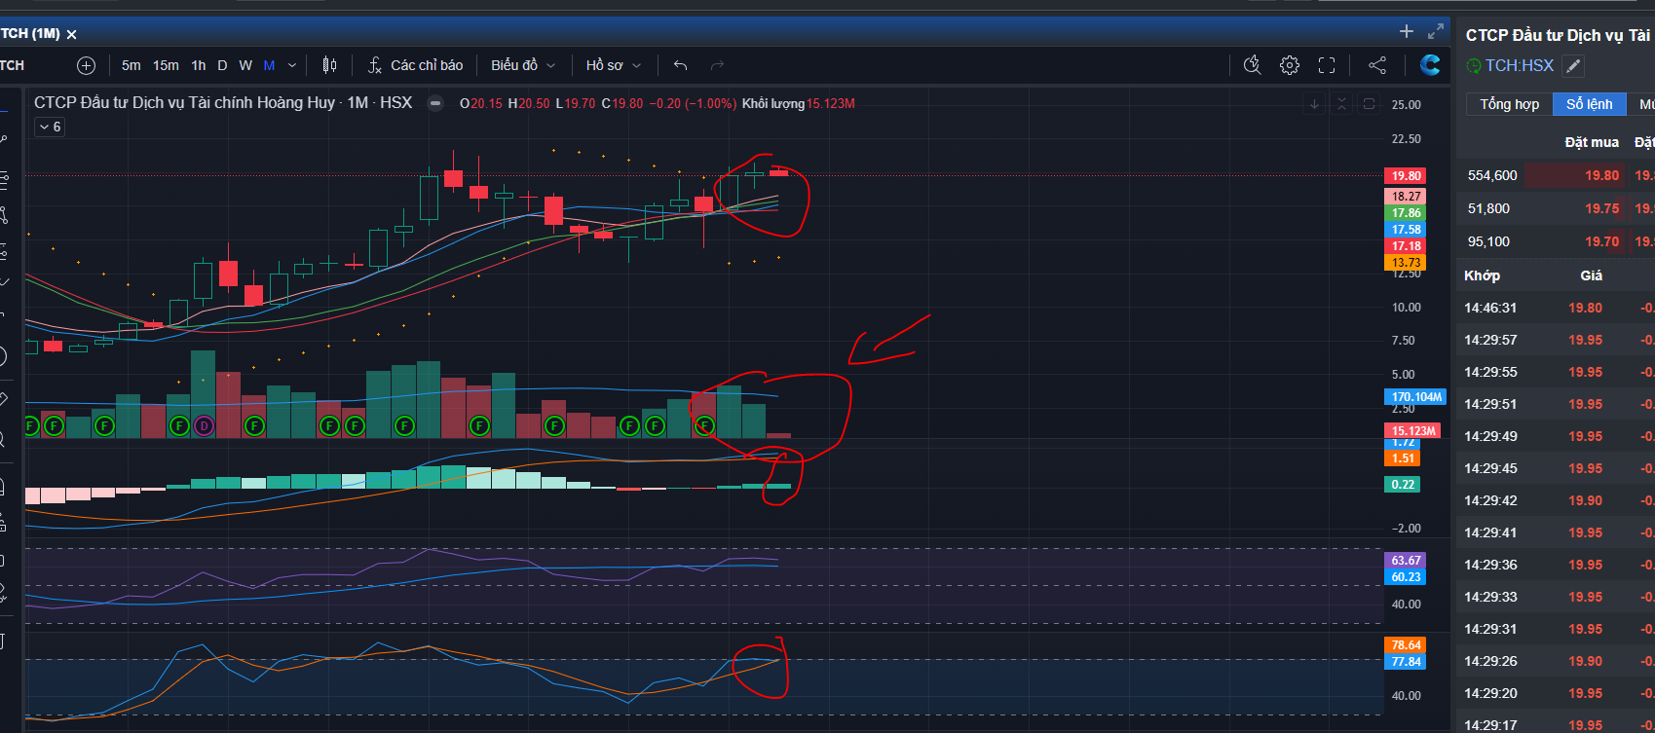Add a symbol with the plus-circle icon
Viewport: 1655px width, 733px height.
click(x=87, y=65)
